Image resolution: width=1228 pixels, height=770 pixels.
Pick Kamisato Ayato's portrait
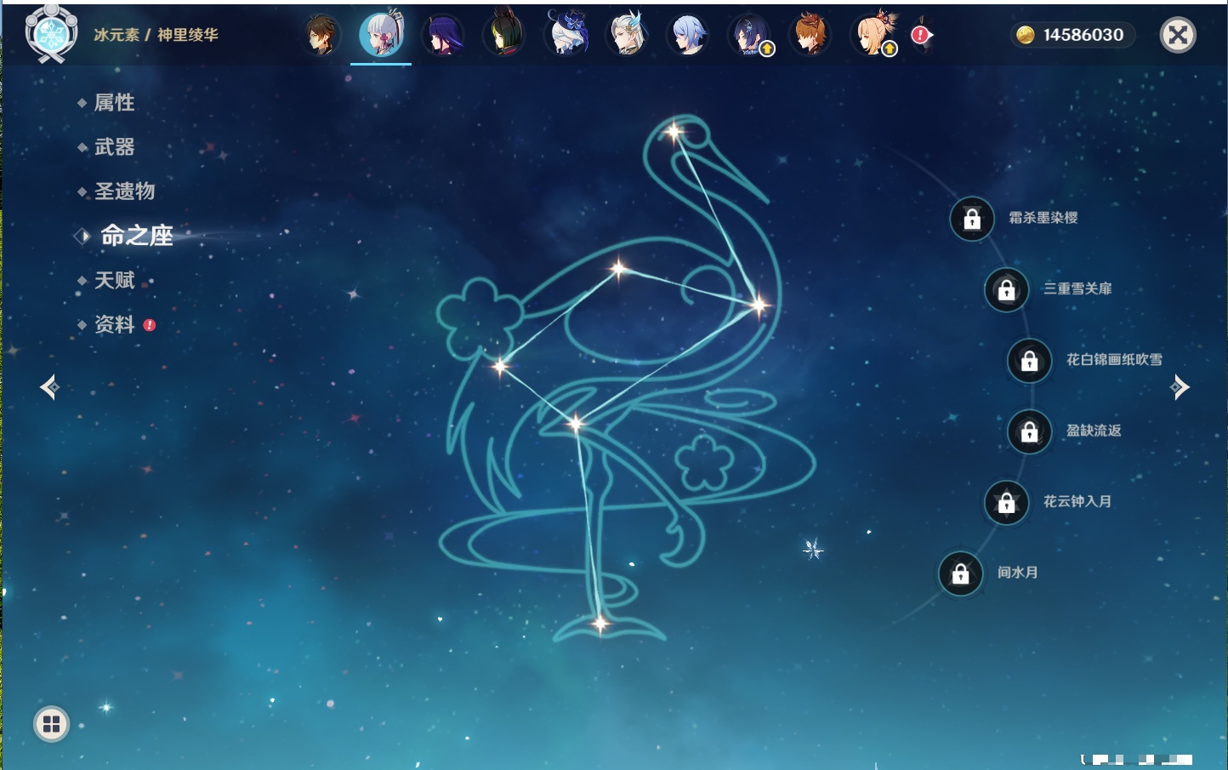click(x=688, y=36)
